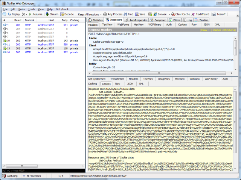Save the sessions

(x=140, y=14)
